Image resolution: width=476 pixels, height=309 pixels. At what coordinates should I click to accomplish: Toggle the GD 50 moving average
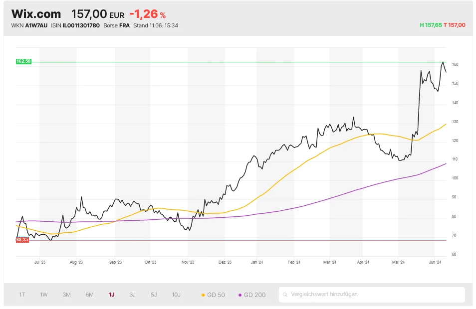pyautogui.click(x=213, y=295)
